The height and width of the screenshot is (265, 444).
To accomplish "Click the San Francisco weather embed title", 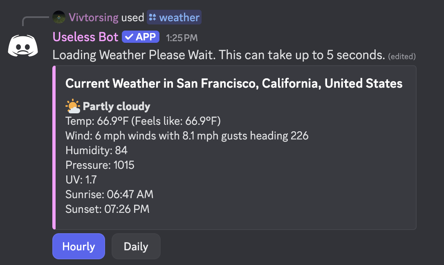I will click(234, 83).
